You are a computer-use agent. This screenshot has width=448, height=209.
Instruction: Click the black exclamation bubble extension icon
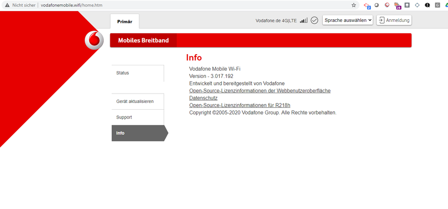[427, 5]
